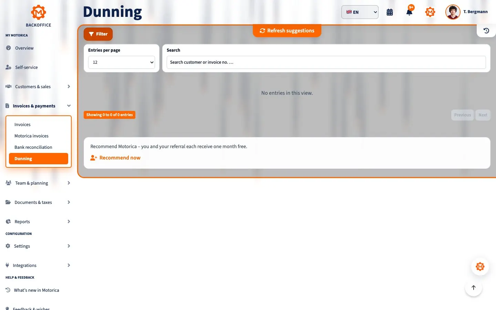Expand Team & planning chevron
The height and width of the screenshot is (310, 496).
[69, 183]
